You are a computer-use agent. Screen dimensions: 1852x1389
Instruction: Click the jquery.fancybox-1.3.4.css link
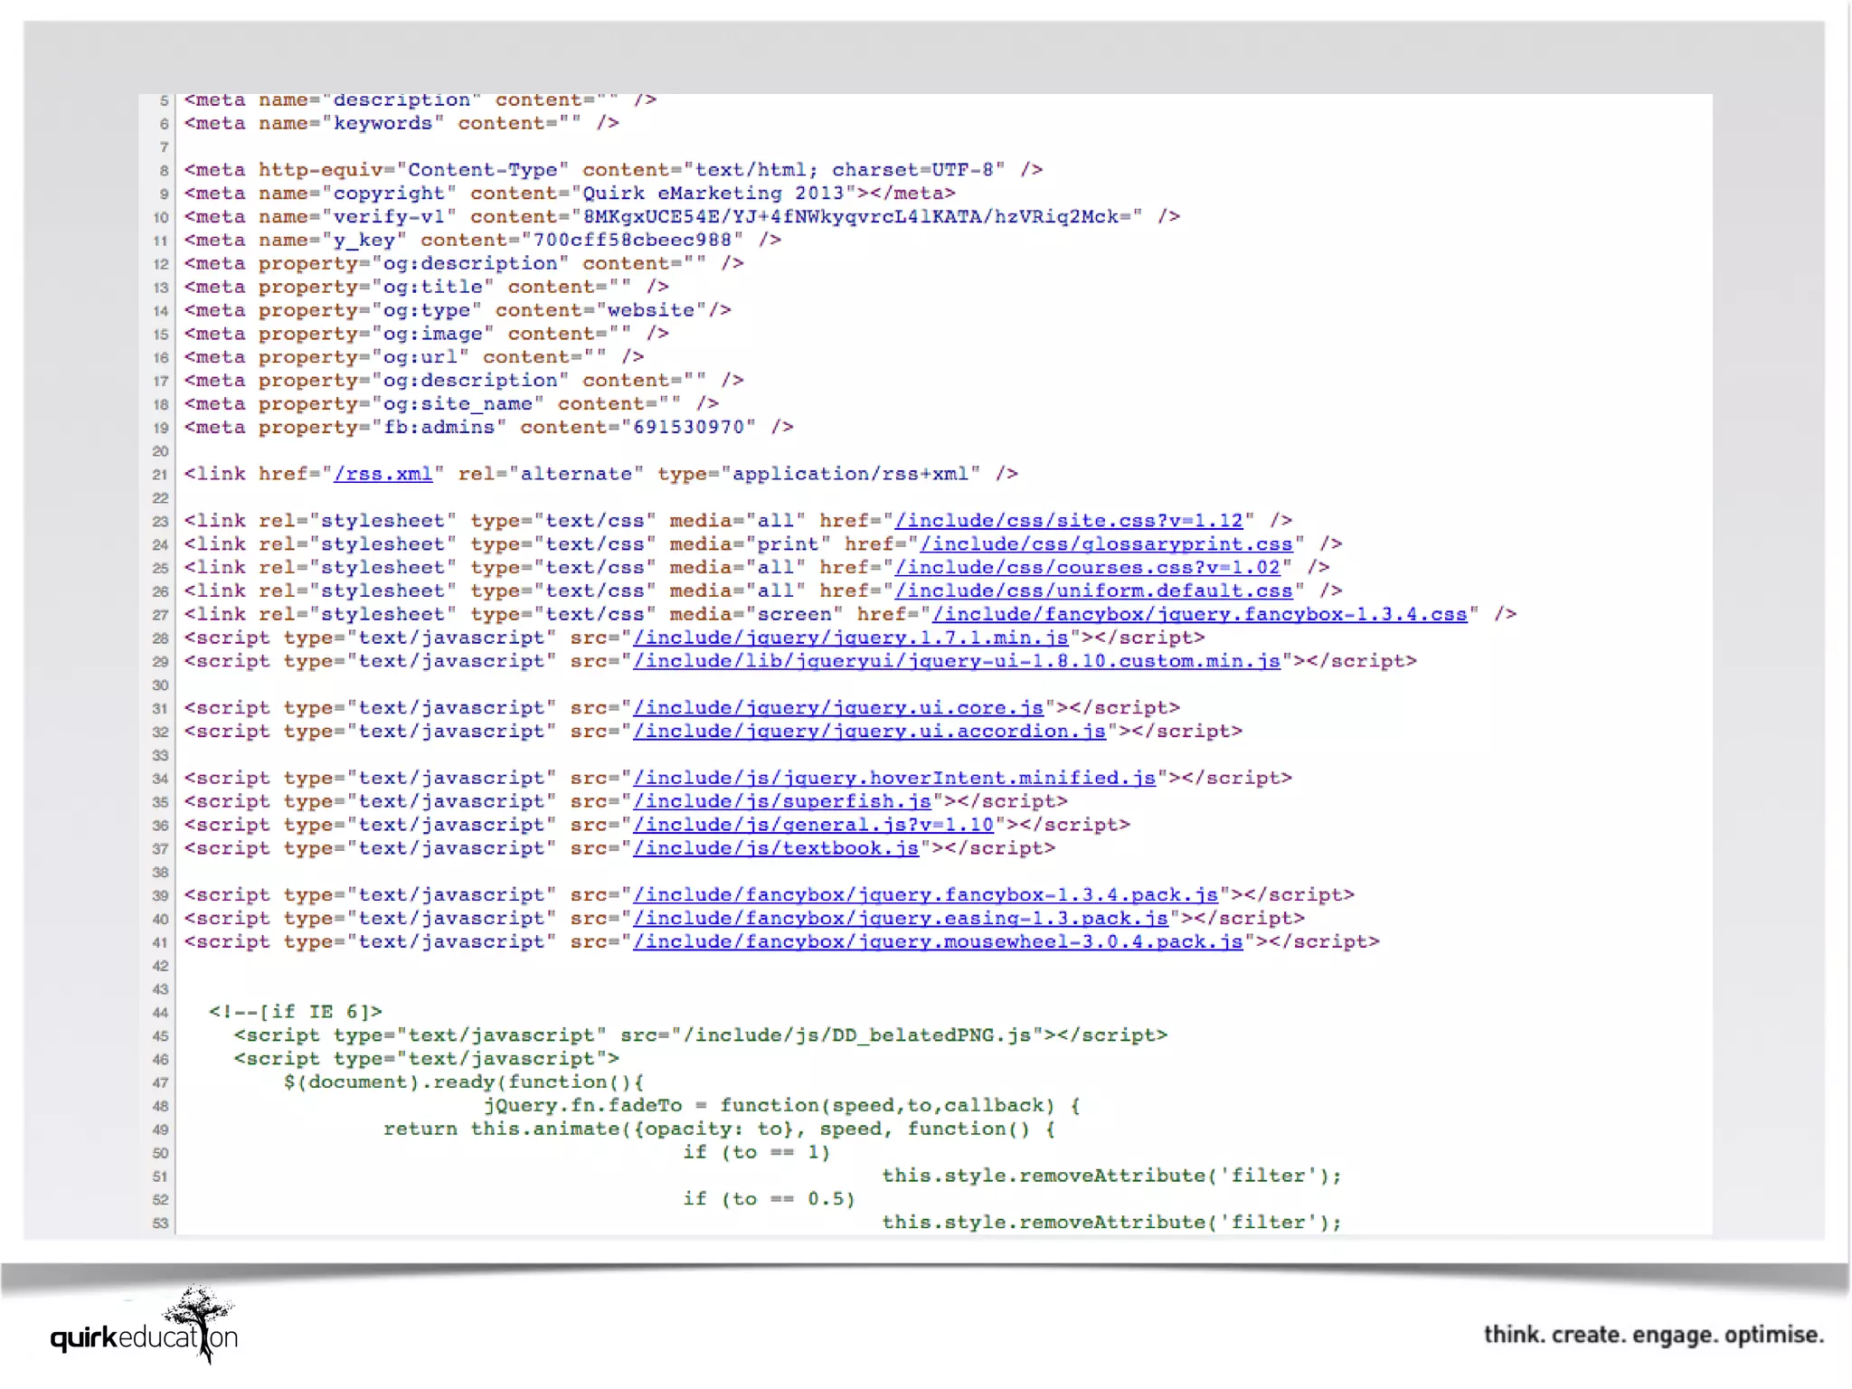pos(1199,615)
